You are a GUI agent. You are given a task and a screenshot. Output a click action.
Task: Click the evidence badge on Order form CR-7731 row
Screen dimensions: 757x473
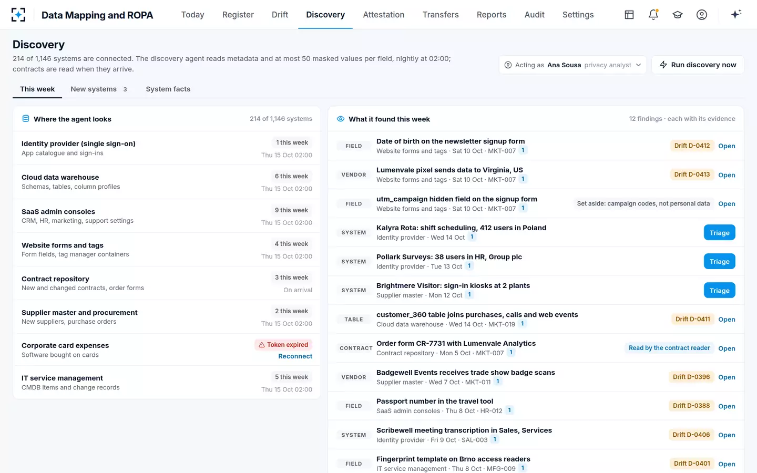coord(511,353)
